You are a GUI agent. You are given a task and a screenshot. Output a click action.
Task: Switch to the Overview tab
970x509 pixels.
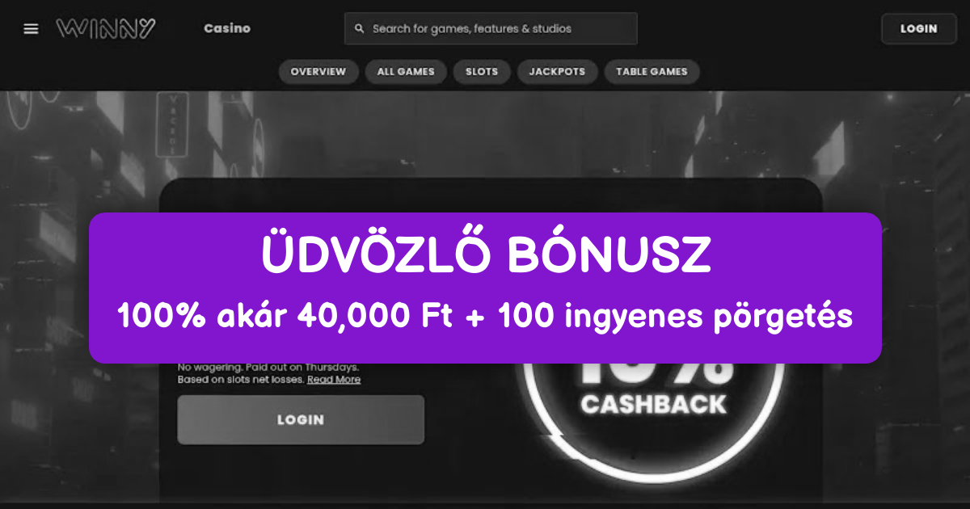click(x=318, y=71)
